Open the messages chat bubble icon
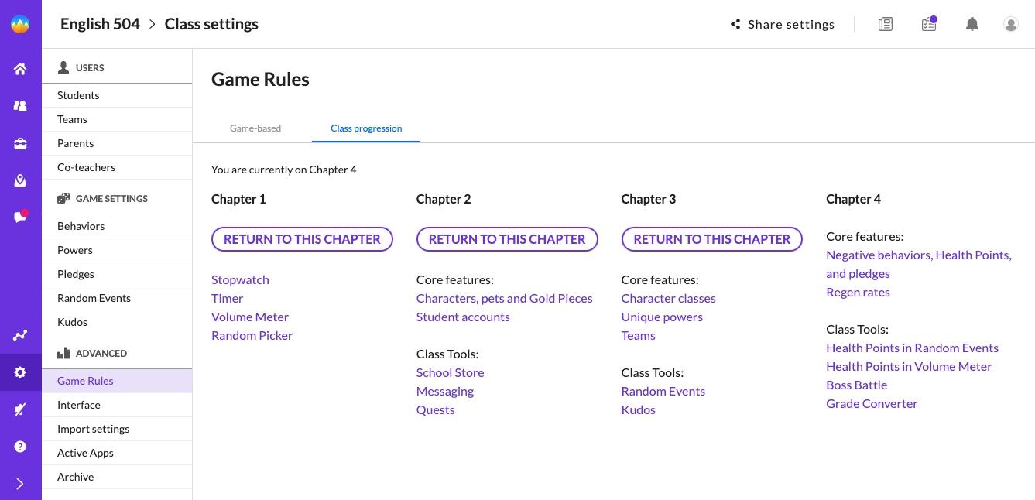This screenshot has width=1035, height=500. pos(20,217)
